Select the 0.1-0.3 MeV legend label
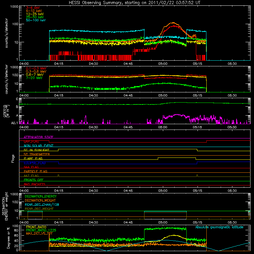Viewport: 254px width, 254px height. tap(36, 68)
